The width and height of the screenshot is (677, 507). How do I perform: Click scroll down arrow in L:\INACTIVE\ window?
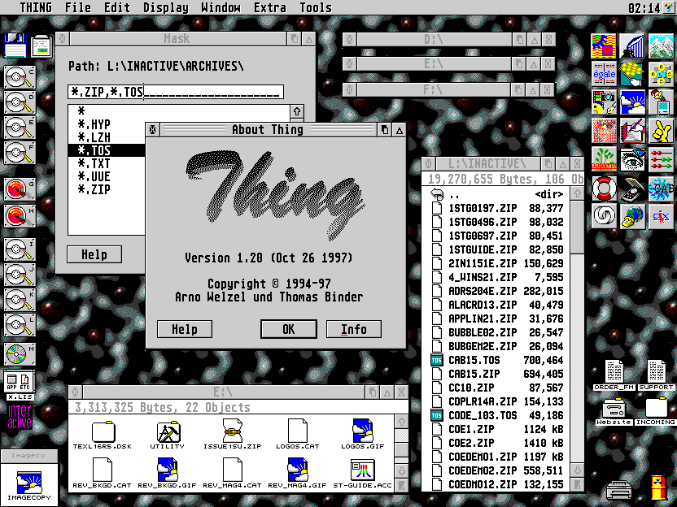point(577,470)
